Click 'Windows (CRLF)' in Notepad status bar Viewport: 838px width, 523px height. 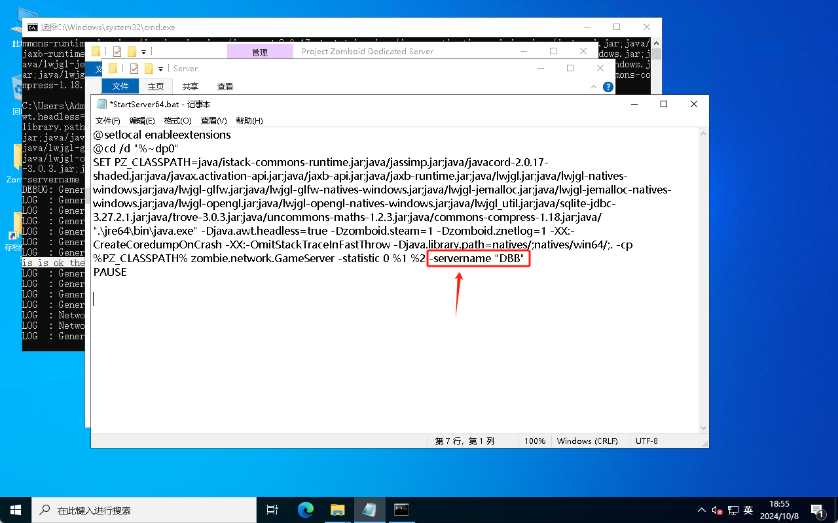pyautogui.click(x=587, y=441)
